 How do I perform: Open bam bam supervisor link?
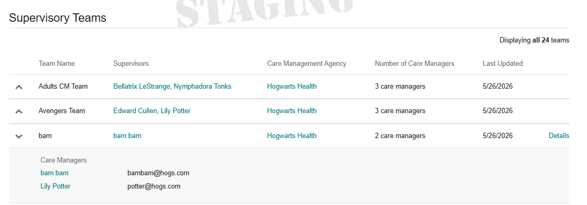[127, 135]
